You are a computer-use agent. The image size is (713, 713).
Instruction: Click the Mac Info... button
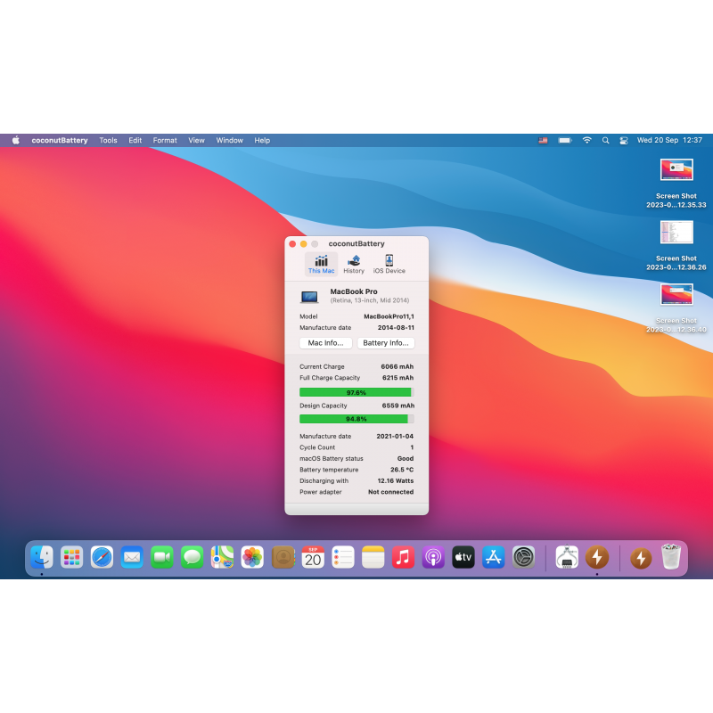[325, 343]
